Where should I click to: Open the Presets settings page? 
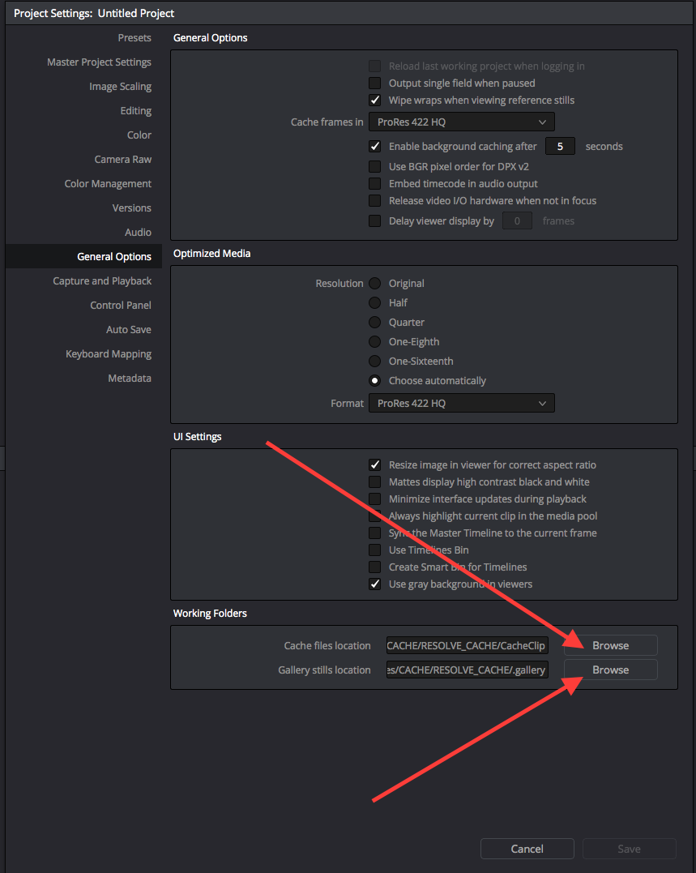[x=134, y=38]
